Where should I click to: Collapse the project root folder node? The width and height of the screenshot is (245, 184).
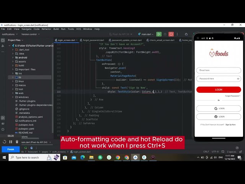pyautogui.click(x=9, y=46)
